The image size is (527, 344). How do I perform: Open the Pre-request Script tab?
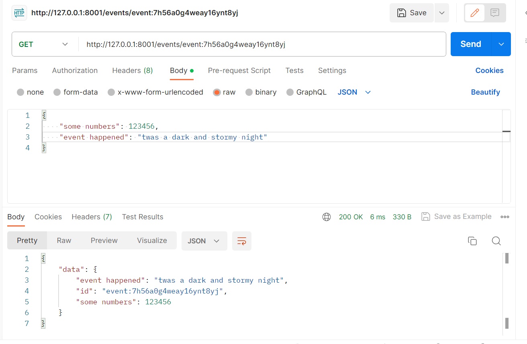click(239, 71)
